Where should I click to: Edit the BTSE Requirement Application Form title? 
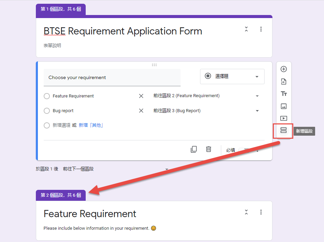123,31
